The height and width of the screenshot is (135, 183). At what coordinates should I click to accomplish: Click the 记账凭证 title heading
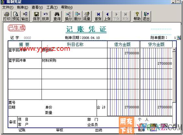pyautogui.click(x=86, y=29)
